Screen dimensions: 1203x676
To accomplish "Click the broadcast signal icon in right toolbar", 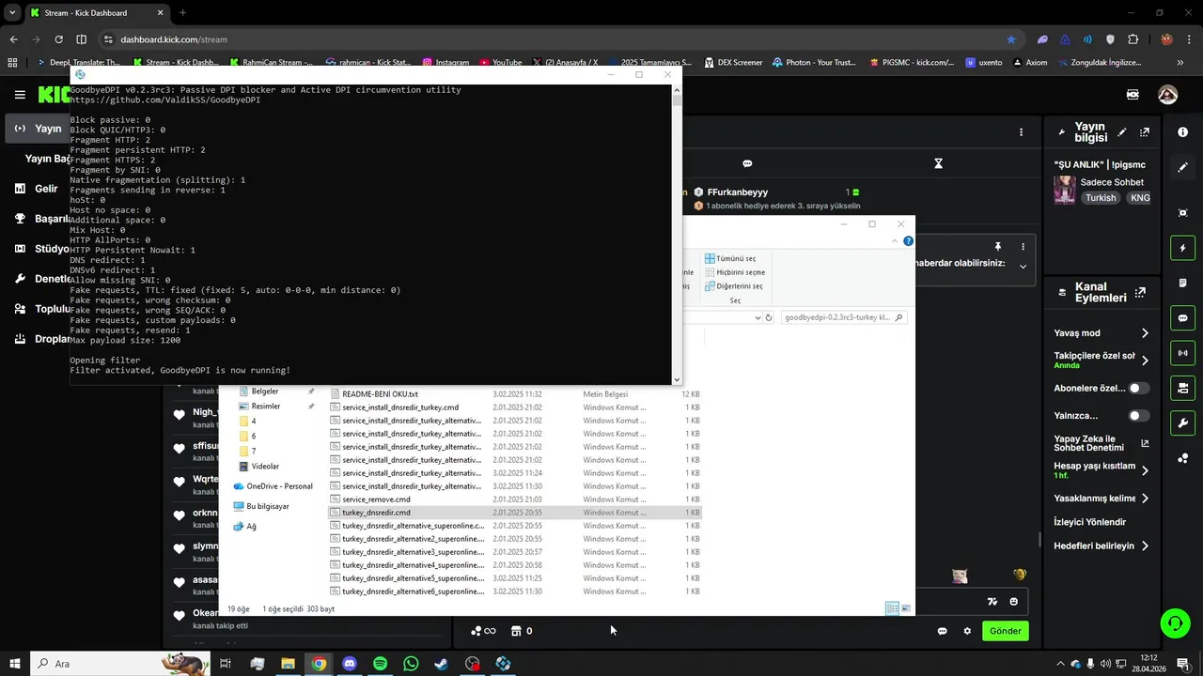I will (x=1182, y=353).
